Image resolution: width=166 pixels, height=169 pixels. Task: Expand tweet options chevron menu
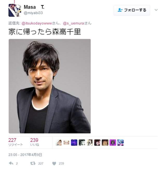(156, 10)
